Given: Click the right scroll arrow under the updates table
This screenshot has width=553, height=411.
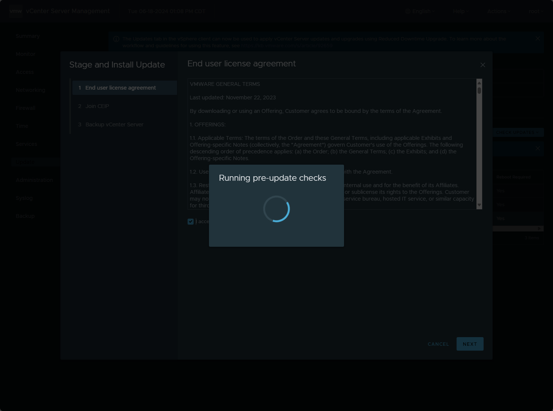Looking at the screenshot, I should [x=539, y=228].
